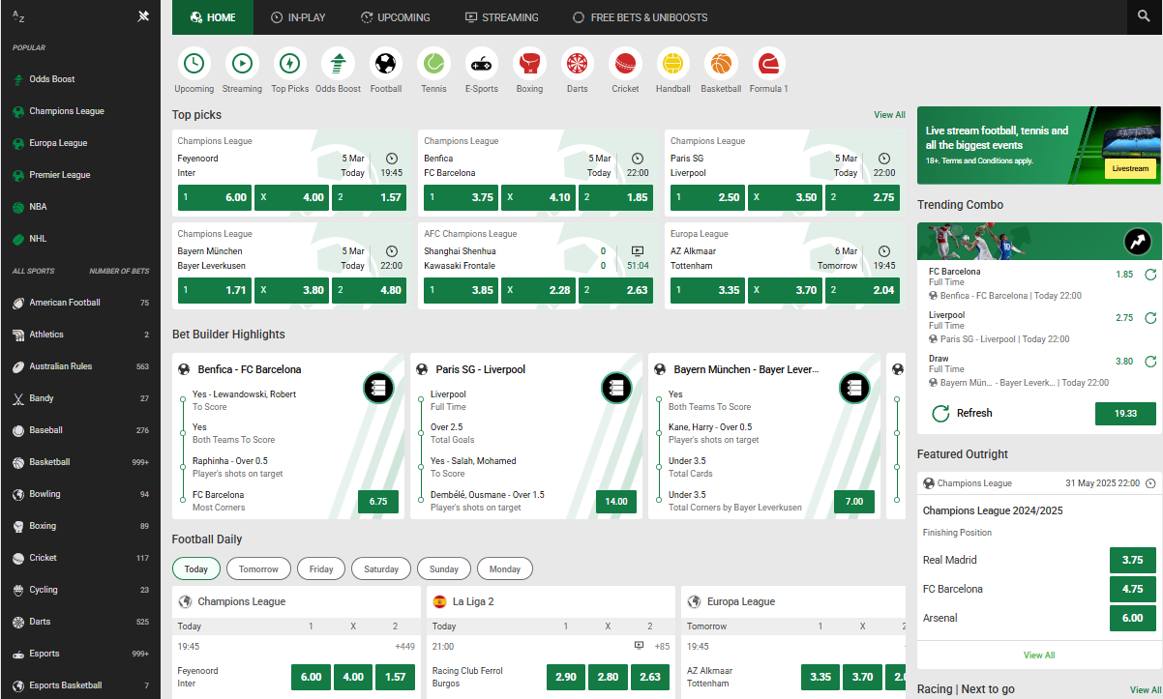
Task: Click the Boxing gloves icon
Action: 529,64
